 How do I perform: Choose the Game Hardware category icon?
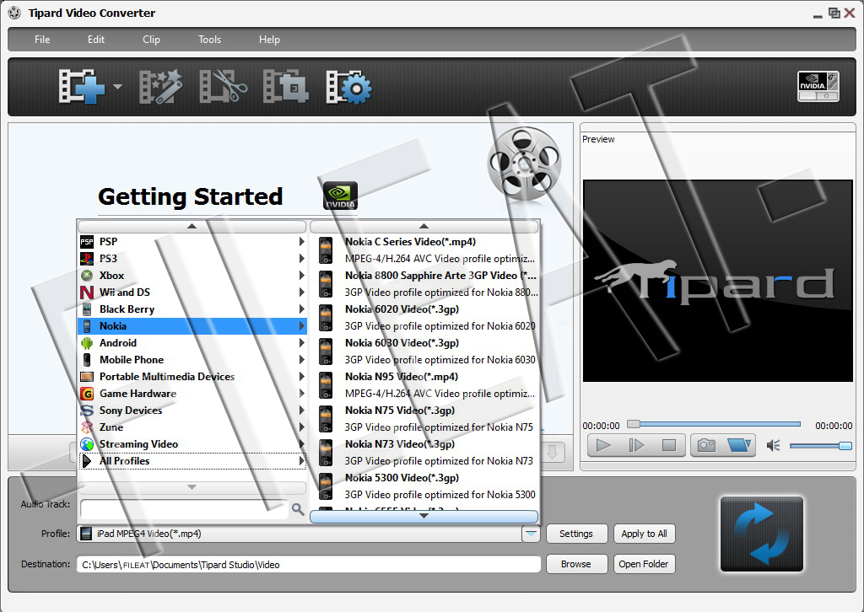coord(87,394)
